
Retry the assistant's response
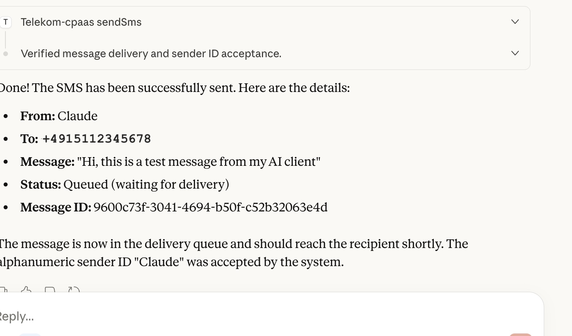click(74, 290)
